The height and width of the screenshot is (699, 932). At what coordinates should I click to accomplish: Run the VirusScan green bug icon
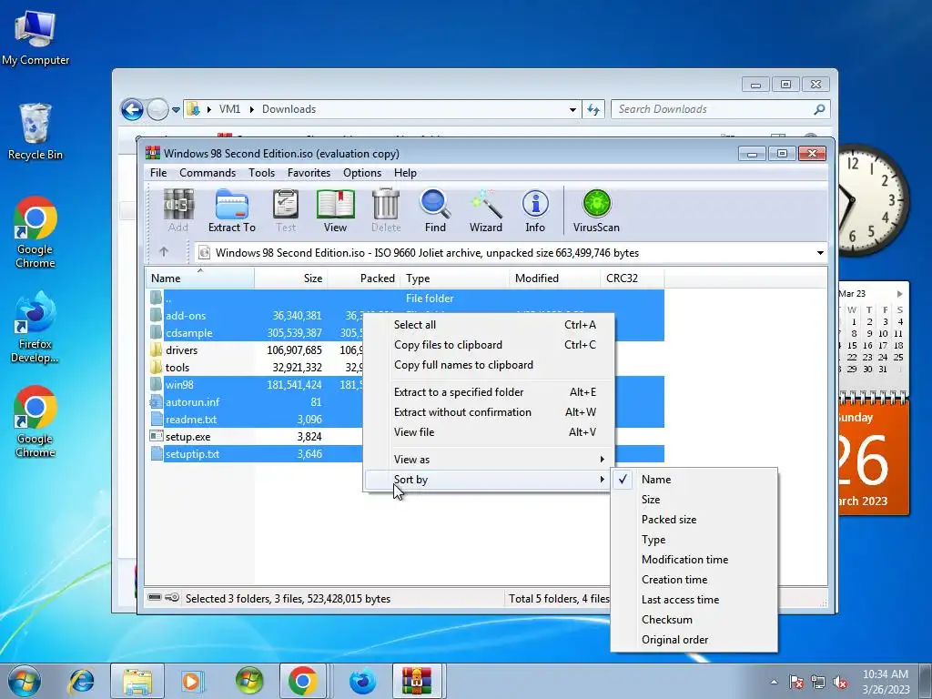pyautogui.click(x=596, y=210)
